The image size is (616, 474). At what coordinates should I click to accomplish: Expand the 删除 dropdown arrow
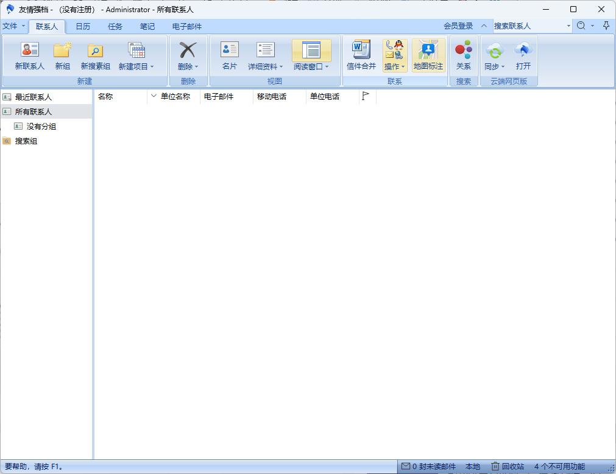196,67
